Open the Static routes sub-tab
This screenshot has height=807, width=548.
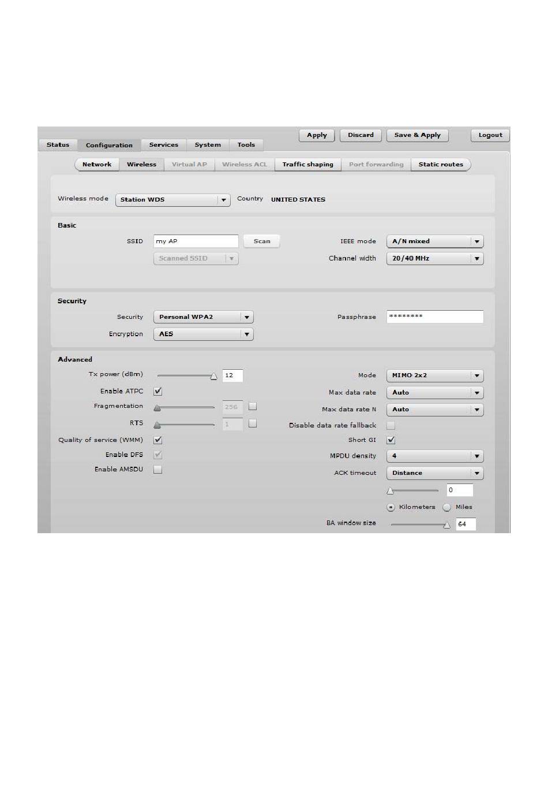[x=441, y=165]
